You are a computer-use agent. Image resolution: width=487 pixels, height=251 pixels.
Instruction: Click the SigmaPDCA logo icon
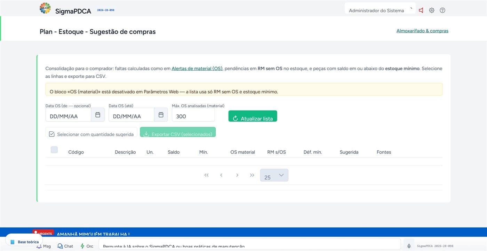[x=45, y=8]
